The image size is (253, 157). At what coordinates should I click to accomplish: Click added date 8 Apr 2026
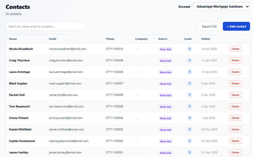click(x=208, y=84)
